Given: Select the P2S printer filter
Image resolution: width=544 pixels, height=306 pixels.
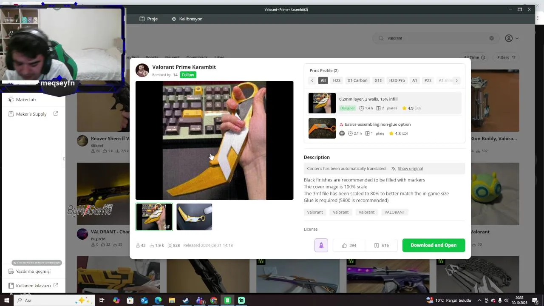Looking at the screenshot, I should 428,80.
